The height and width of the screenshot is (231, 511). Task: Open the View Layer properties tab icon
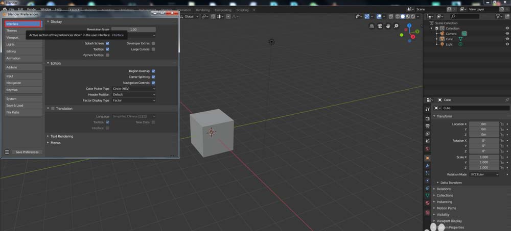click(428, 134)
